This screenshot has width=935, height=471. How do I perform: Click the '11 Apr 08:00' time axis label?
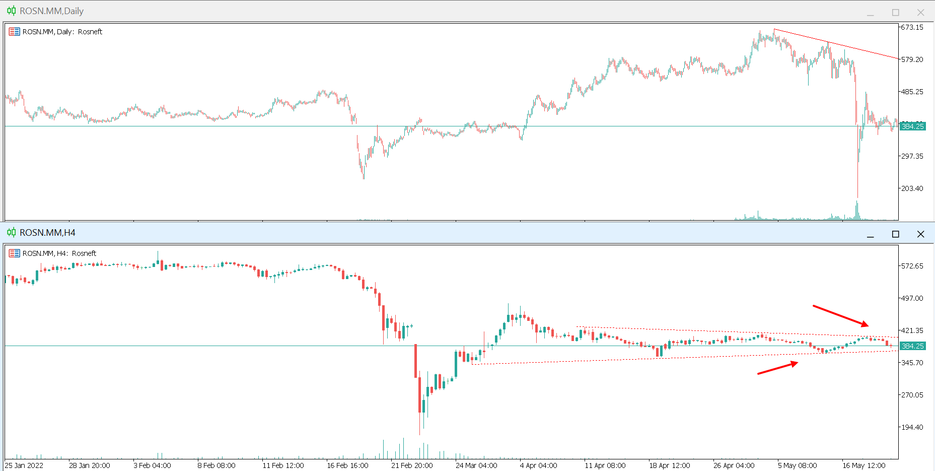coord(605,465)
